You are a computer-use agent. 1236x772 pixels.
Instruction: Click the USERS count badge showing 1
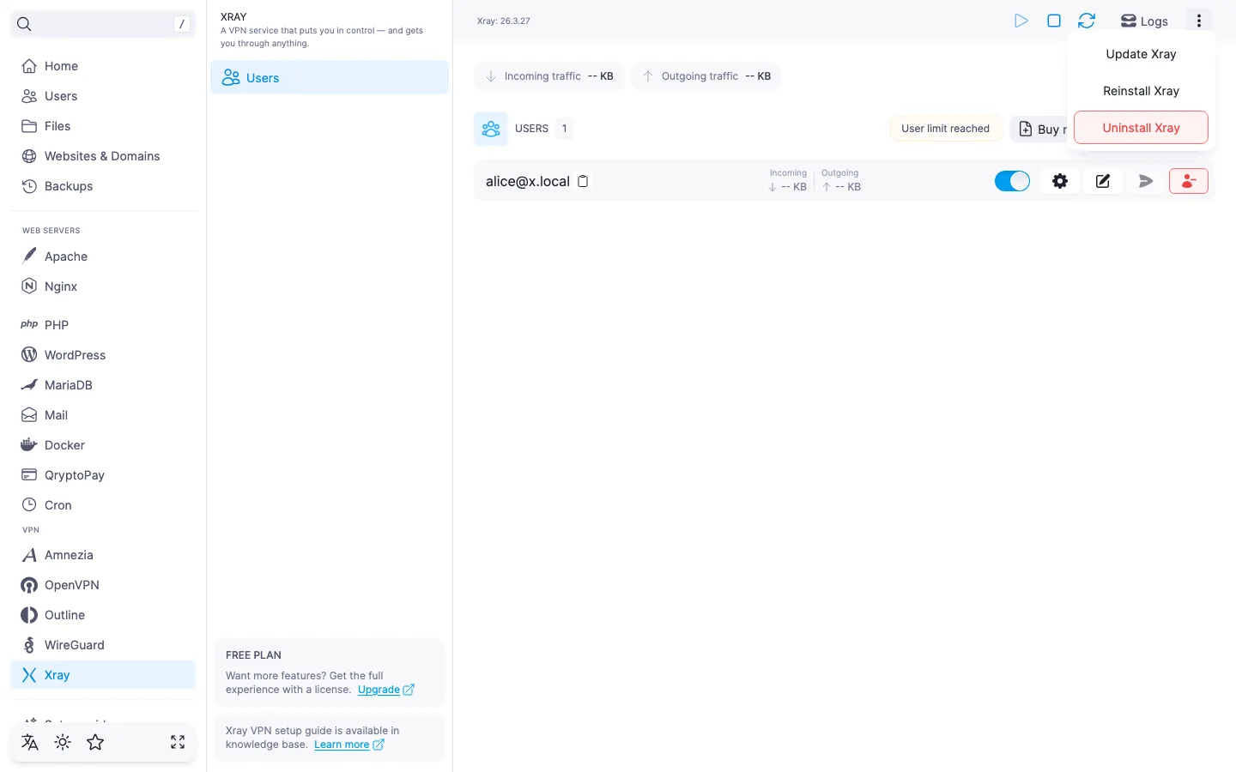564,129
